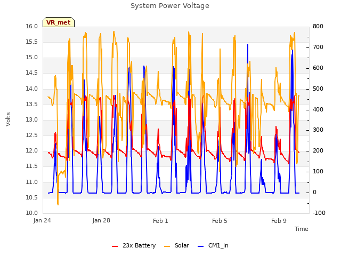Select the chart title System Power Voltage
The width and height of the screenshot is (341, 256).
click(x=170, y=6)
